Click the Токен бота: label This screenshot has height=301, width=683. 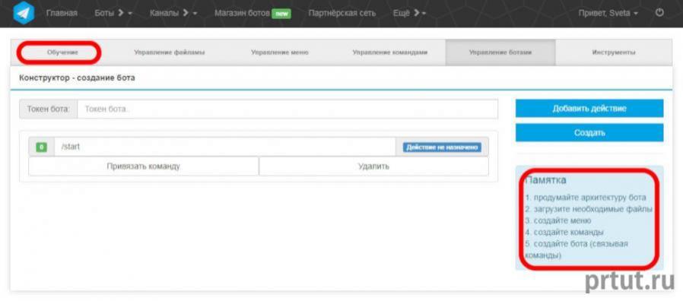click(x=49, y=109)
